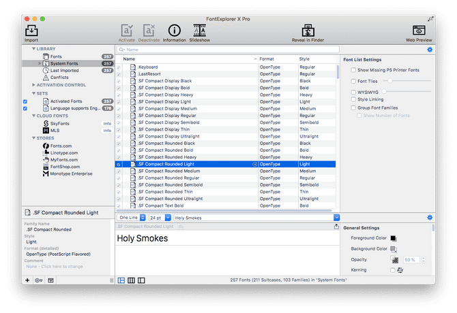Screen dimensions: 457x313
Task: Enable WYSIWYG checkbox
Action: click(x=353, y=92)
